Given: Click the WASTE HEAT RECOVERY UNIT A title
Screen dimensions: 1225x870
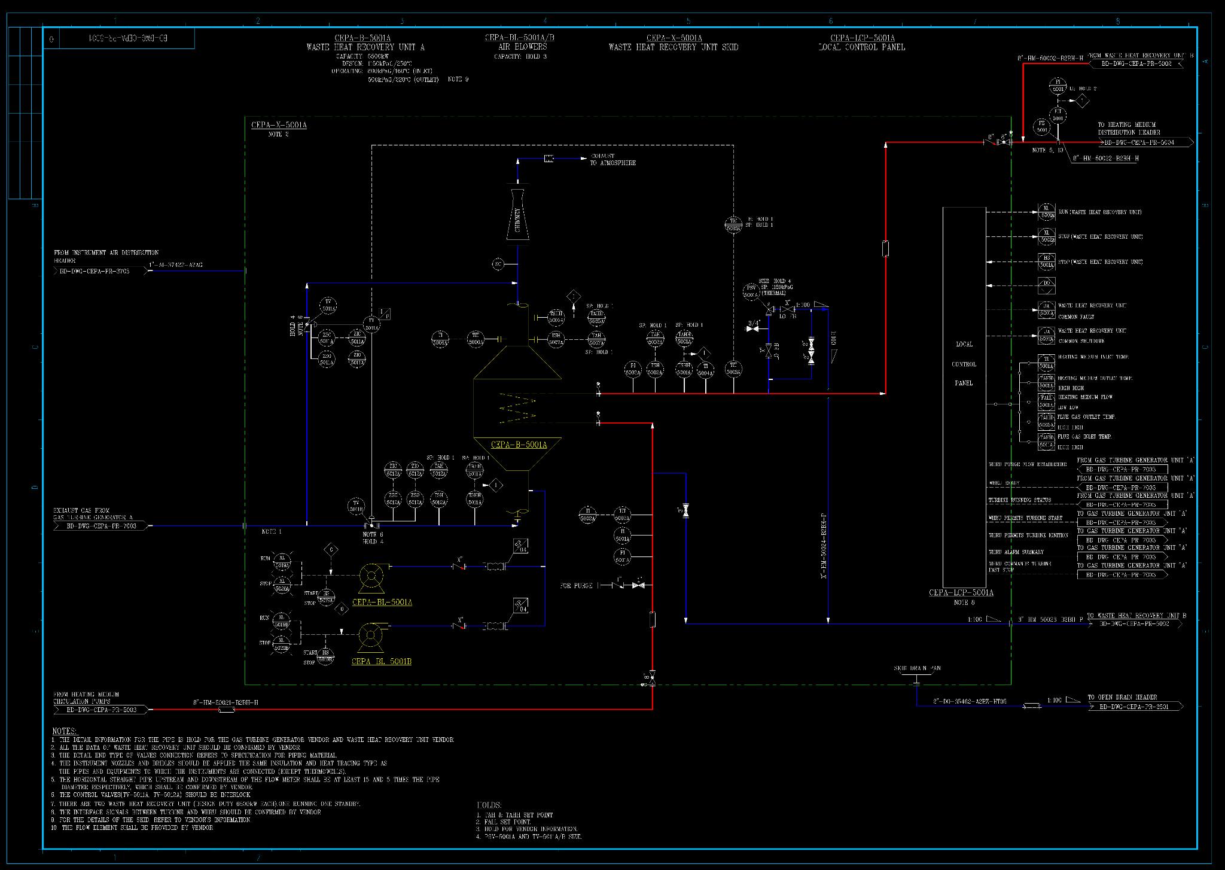Looking at the screenshot, I should click(x=365, y=47).
